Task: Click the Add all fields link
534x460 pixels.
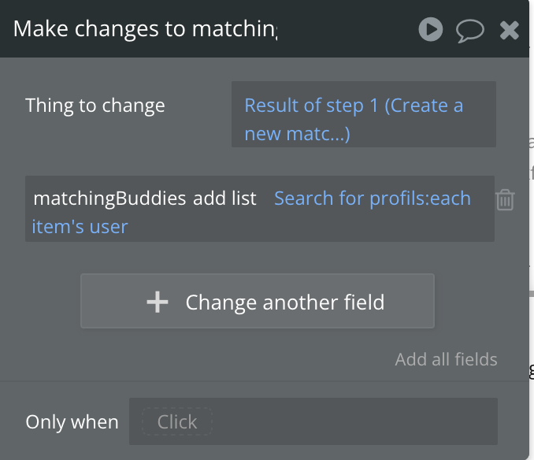Action: (446, 359)
